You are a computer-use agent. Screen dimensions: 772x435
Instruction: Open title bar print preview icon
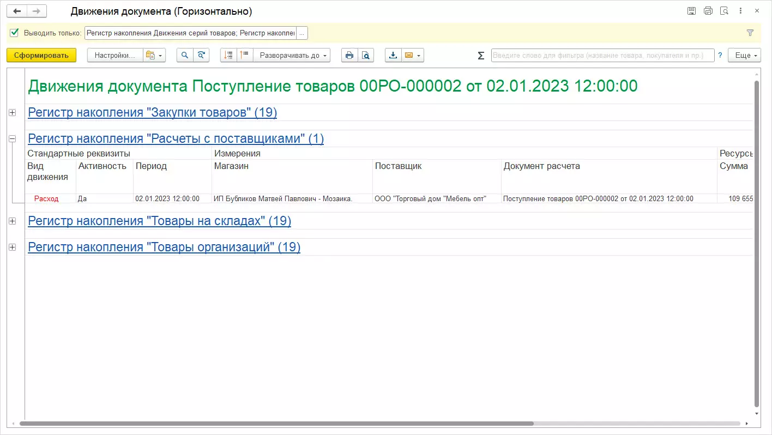[x=725, y=11]
